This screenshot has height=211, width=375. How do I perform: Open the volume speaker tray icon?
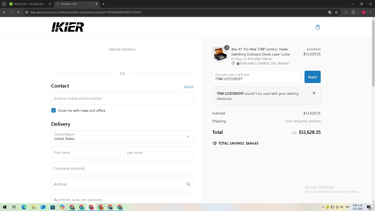(341, 207)
